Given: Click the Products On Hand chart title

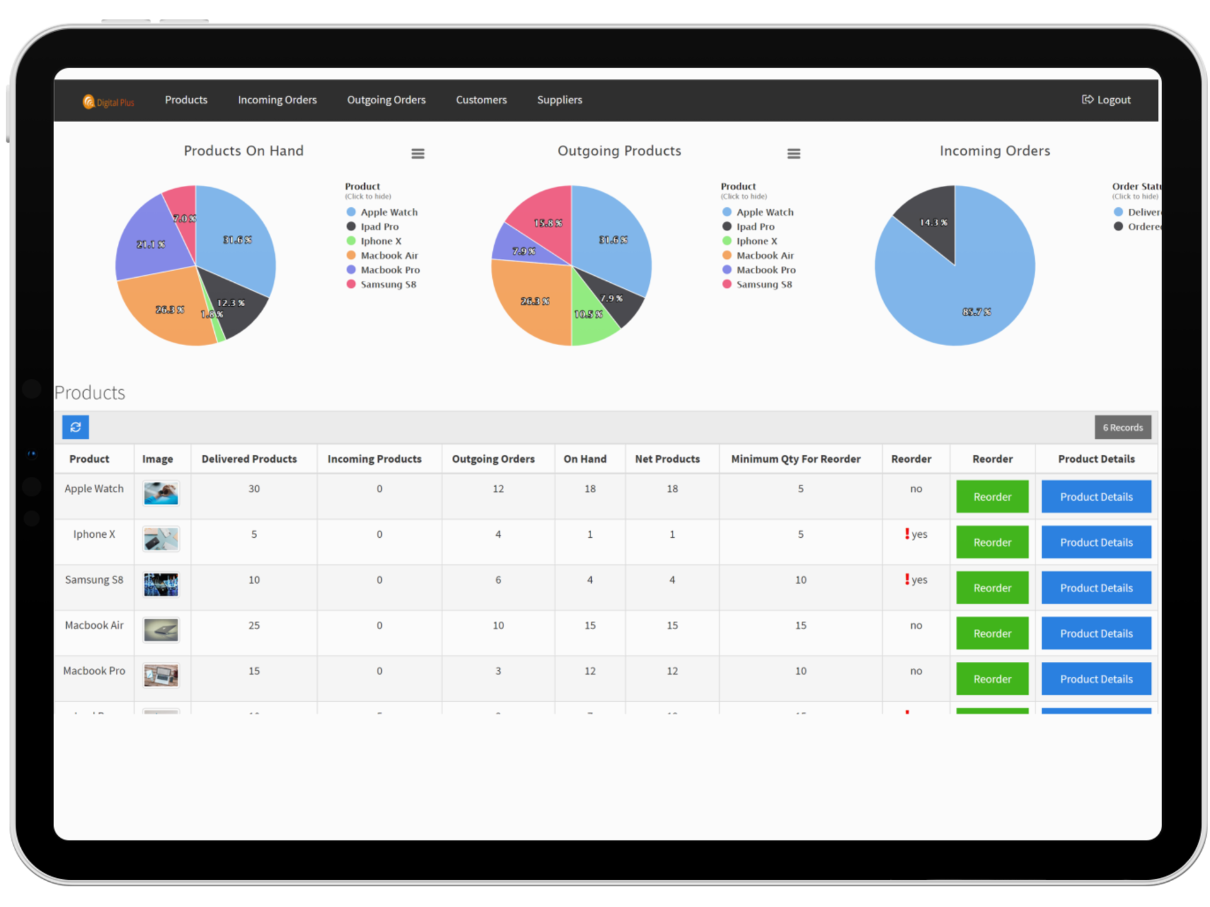Looking at the screenshot, I should click(x=243, y=151).
